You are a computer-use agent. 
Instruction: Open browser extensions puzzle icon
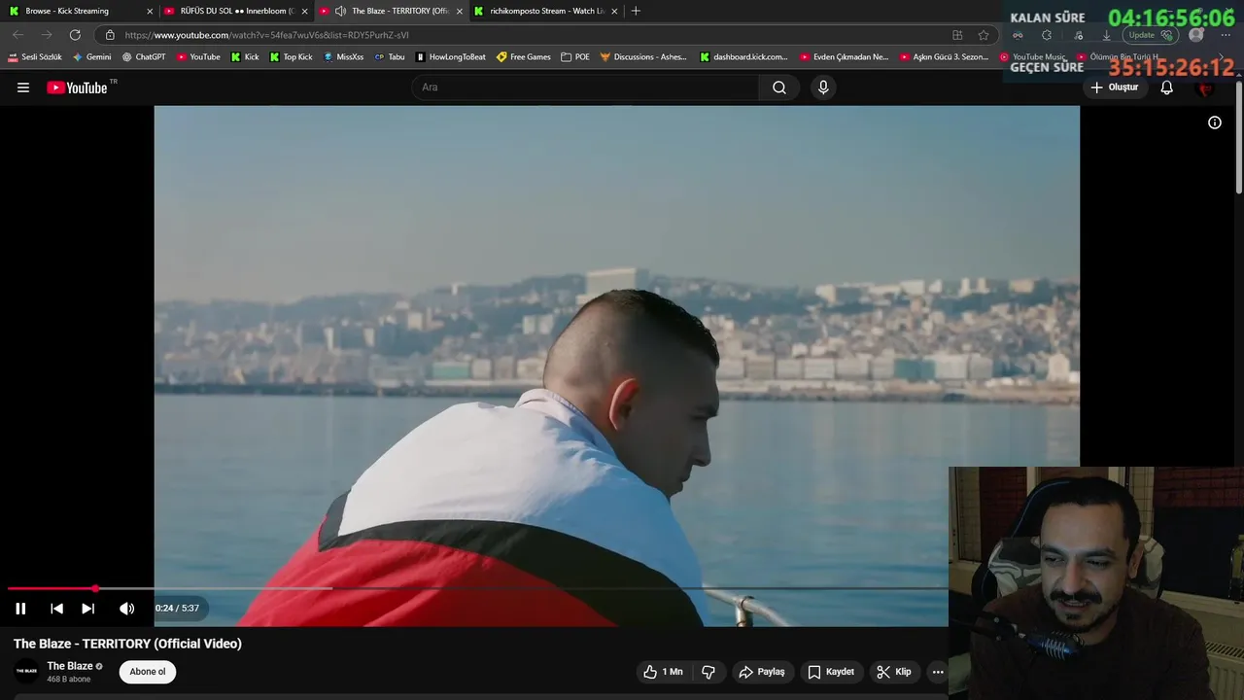1047,35
